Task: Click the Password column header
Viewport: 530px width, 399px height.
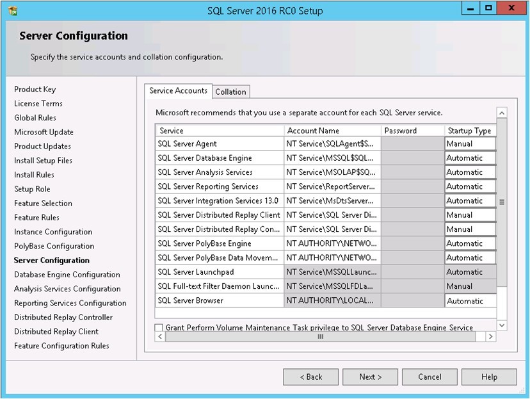Action: [412, 131]
